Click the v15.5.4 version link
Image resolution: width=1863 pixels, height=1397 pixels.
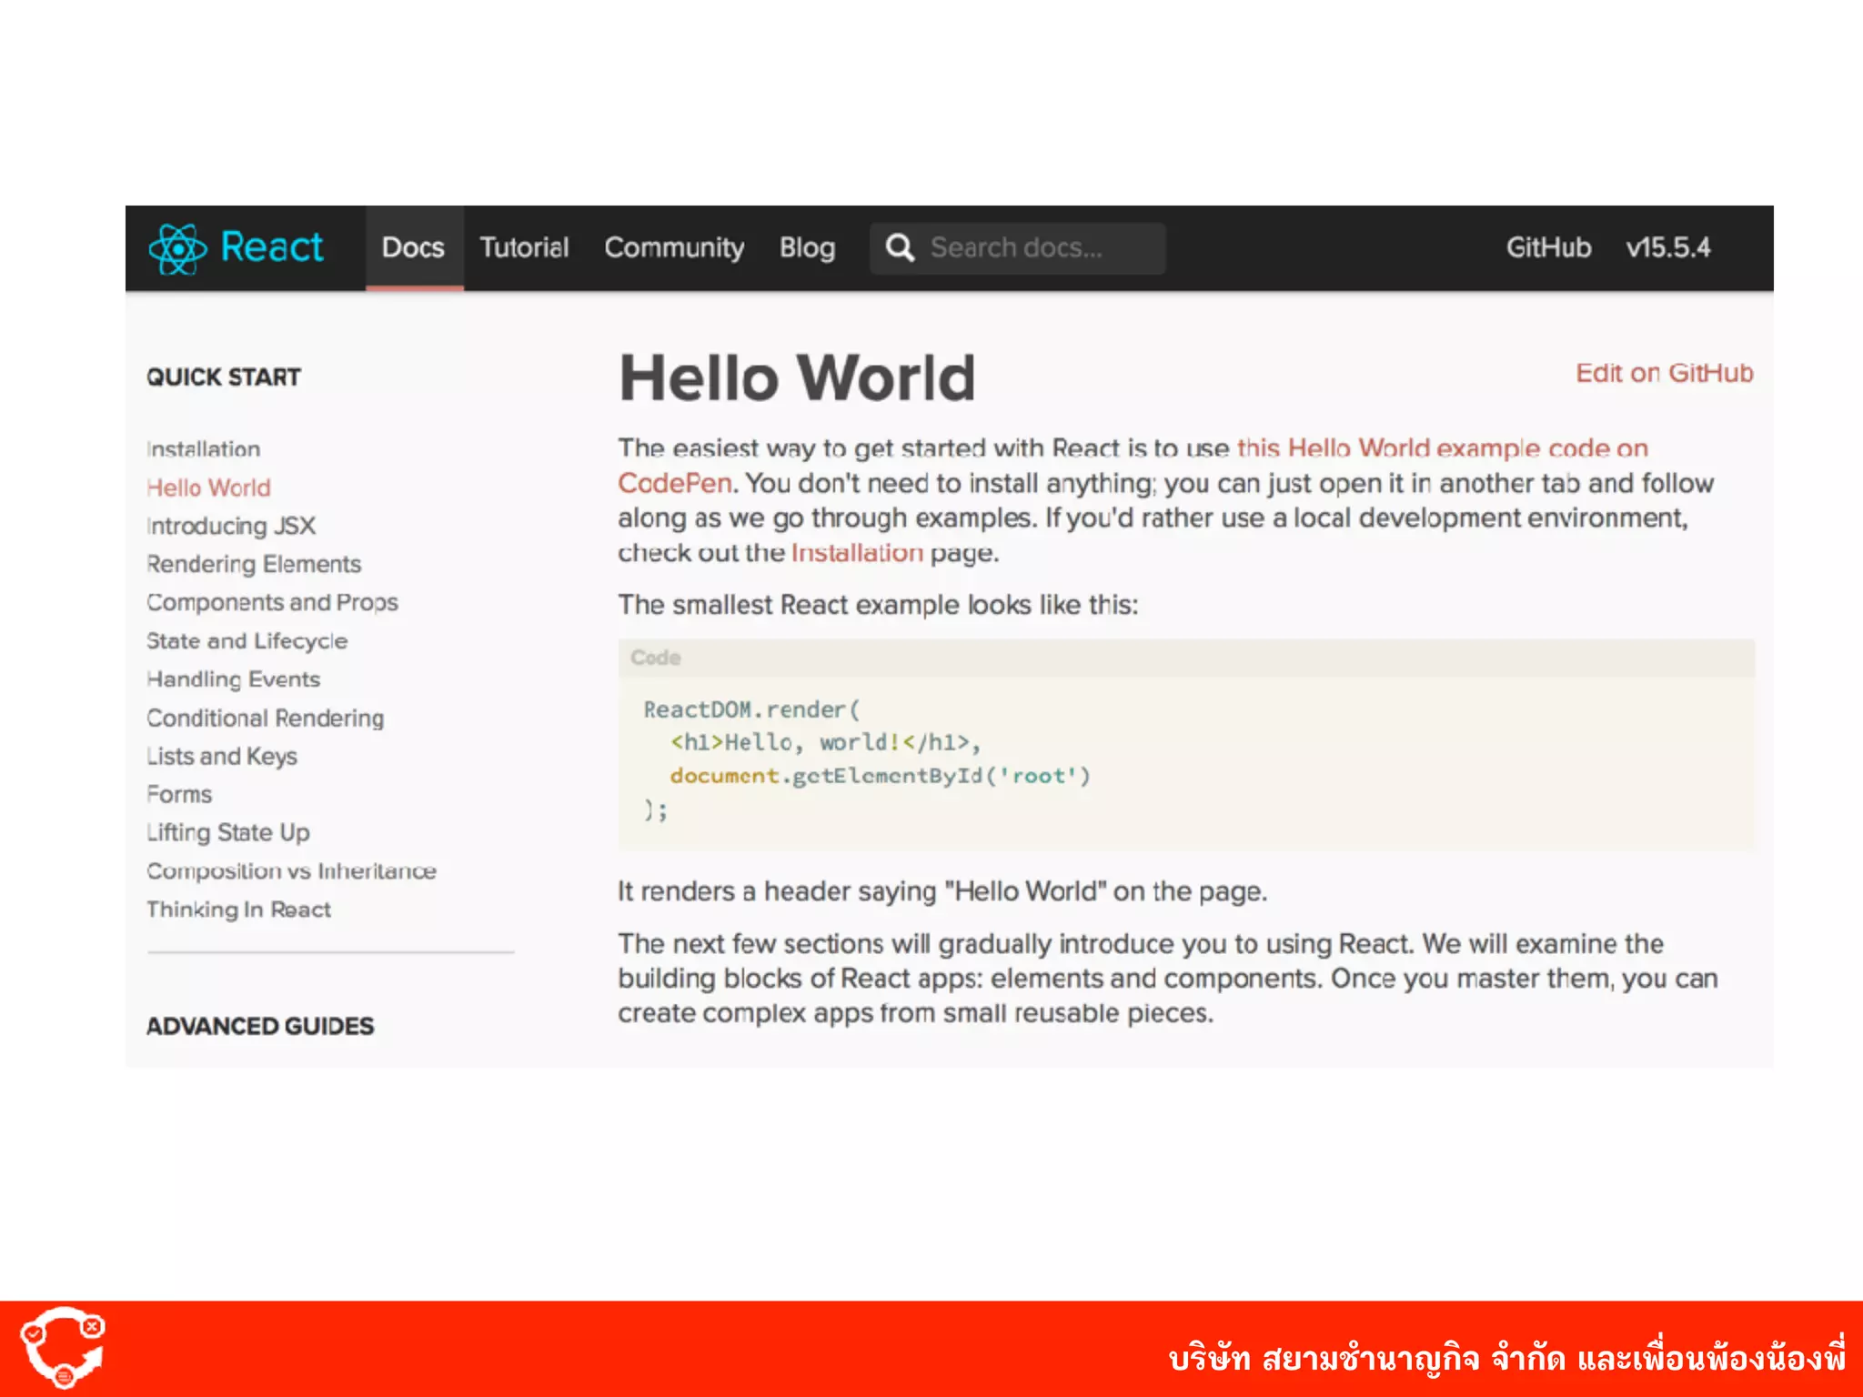[1667, 247]
